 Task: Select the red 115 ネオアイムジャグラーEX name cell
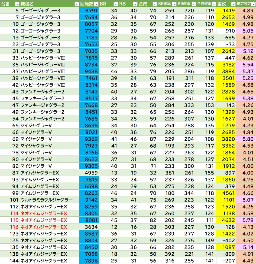click(44, 220)
